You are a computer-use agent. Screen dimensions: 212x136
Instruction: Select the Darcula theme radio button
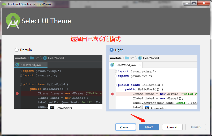click(16, 50)
